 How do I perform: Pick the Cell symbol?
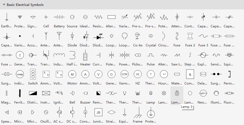(46, 17)
